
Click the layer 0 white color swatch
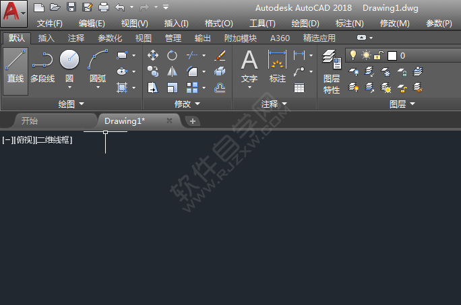tap(392, 55)
